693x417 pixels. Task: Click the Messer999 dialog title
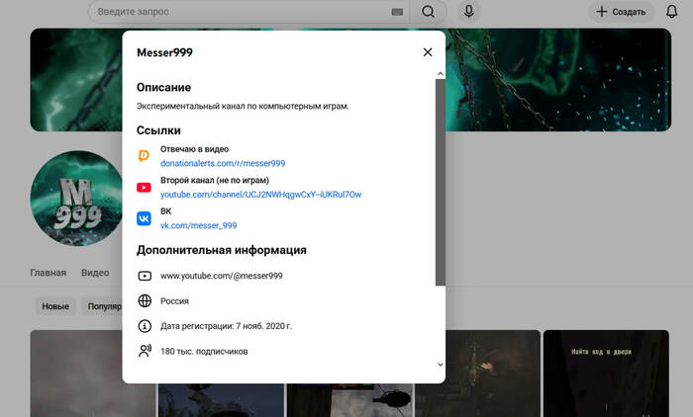164,52
